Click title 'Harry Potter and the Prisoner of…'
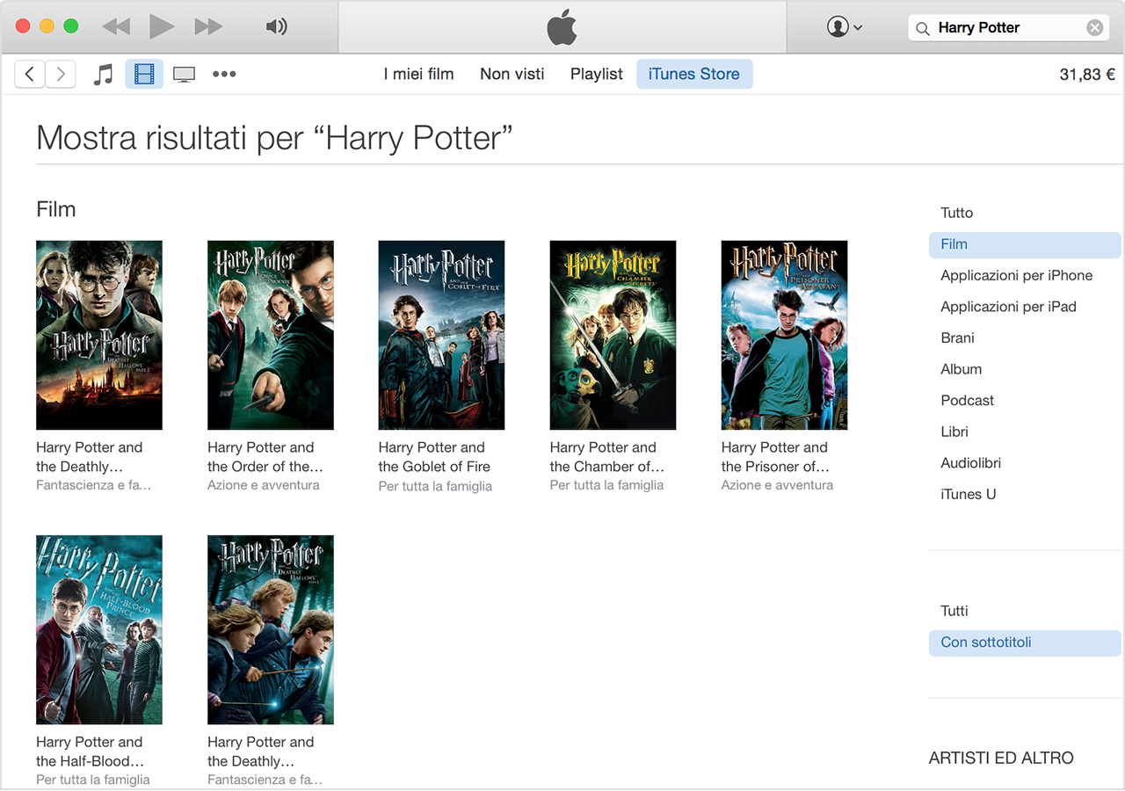Screen dimensions: 1125x791 click(775, 457)
